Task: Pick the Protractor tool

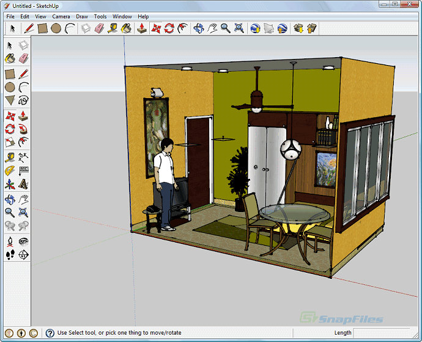Action: click(10, 170)
